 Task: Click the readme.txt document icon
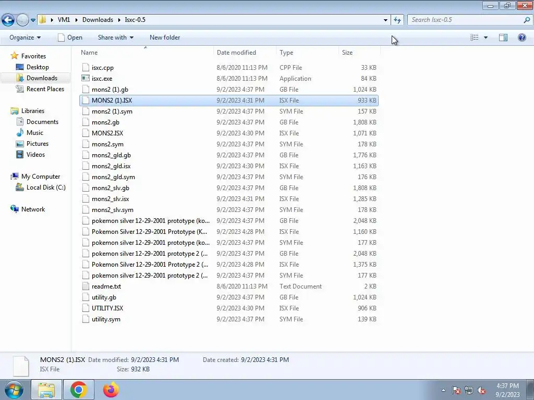(86, 286)
